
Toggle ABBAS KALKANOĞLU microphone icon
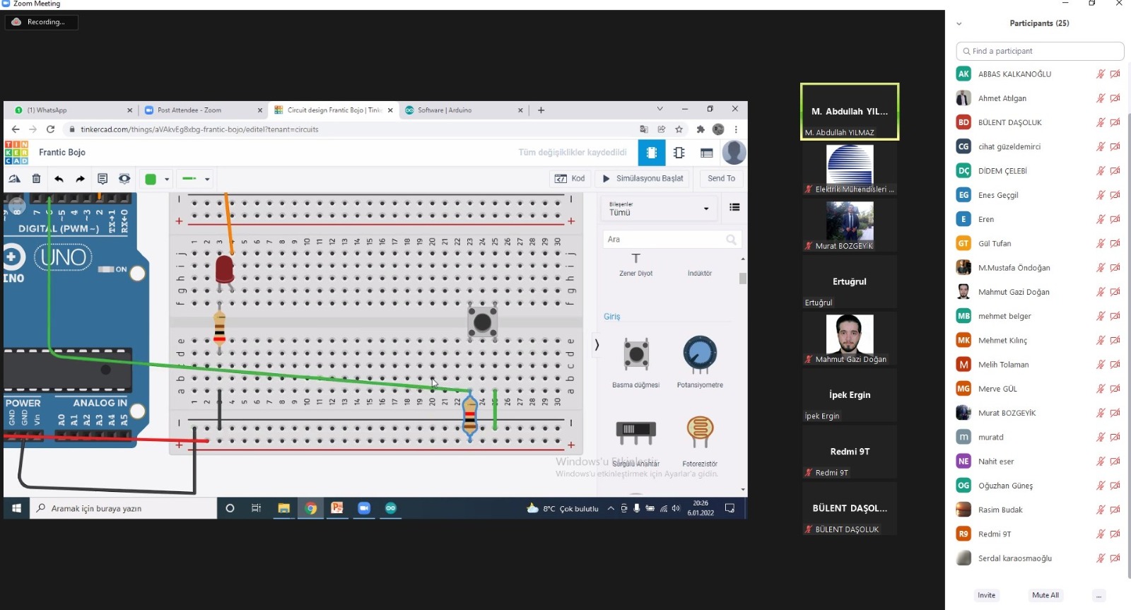[x=1100, y=74]
